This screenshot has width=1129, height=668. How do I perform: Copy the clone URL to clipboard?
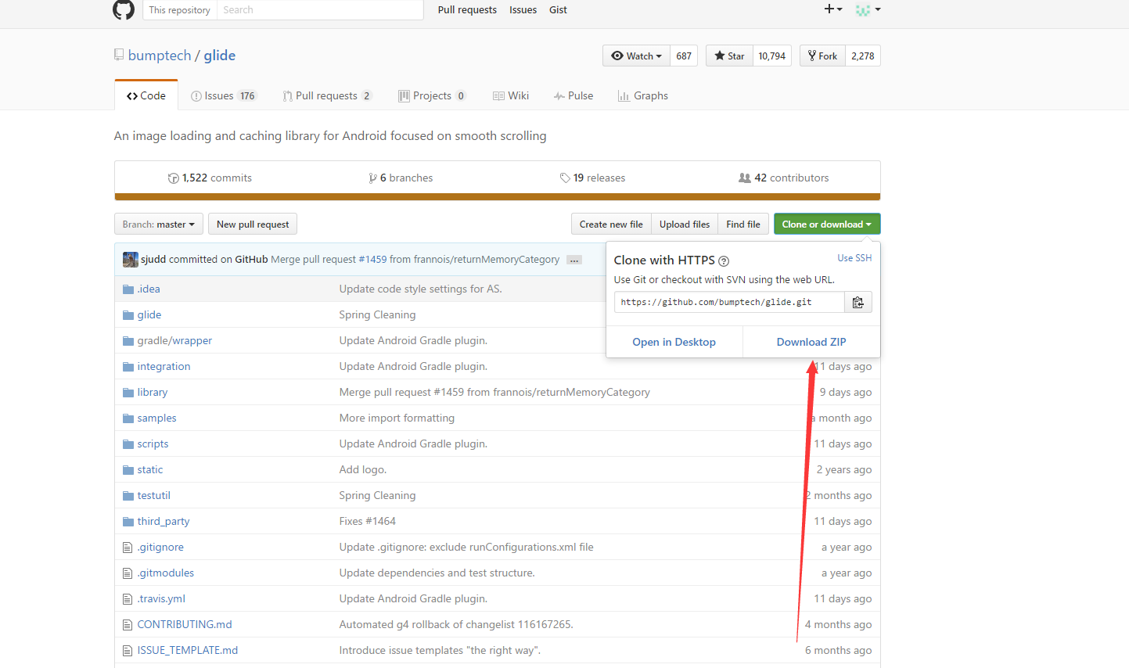coord(858,302)
